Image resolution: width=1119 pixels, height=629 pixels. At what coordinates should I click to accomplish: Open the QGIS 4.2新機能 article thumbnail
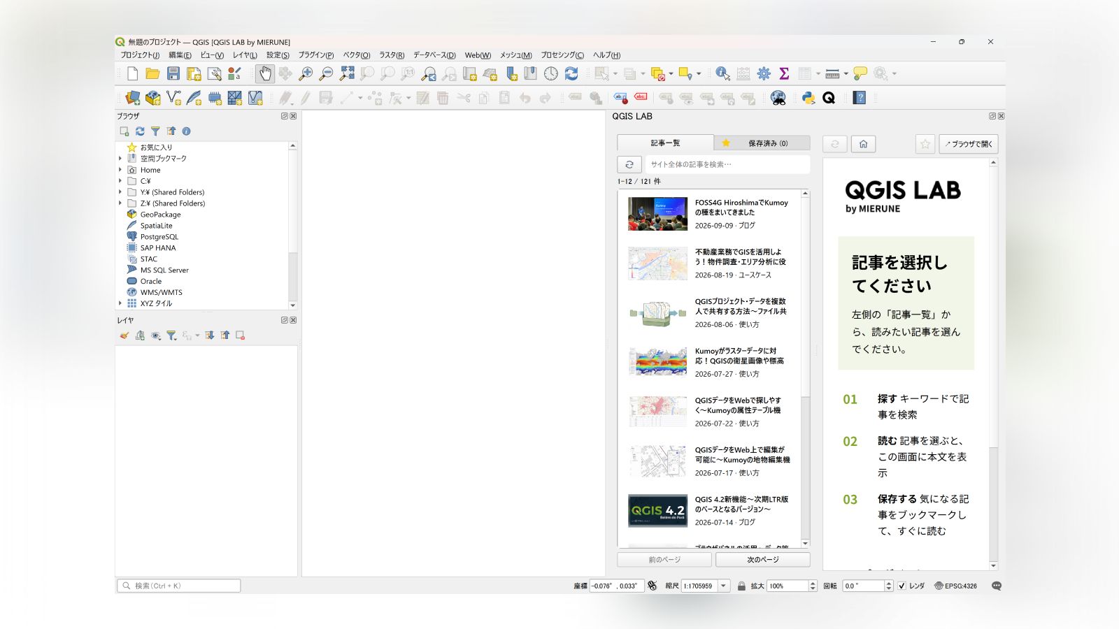(x=657, y=510)
